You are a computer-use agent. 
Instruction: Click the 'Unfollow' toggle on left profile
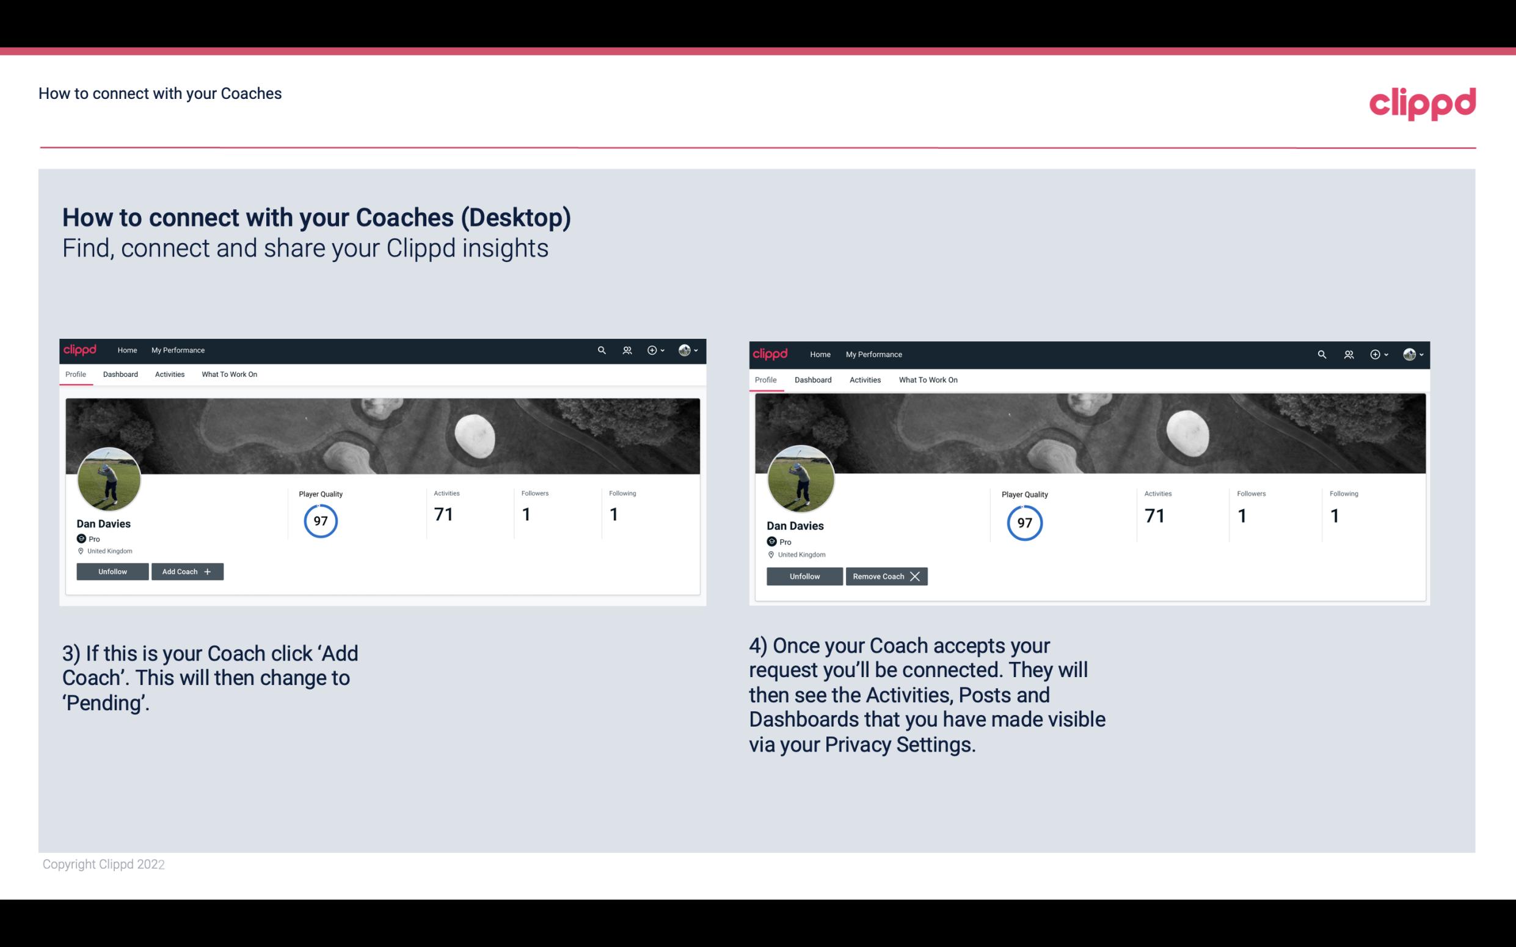(112, 571)
